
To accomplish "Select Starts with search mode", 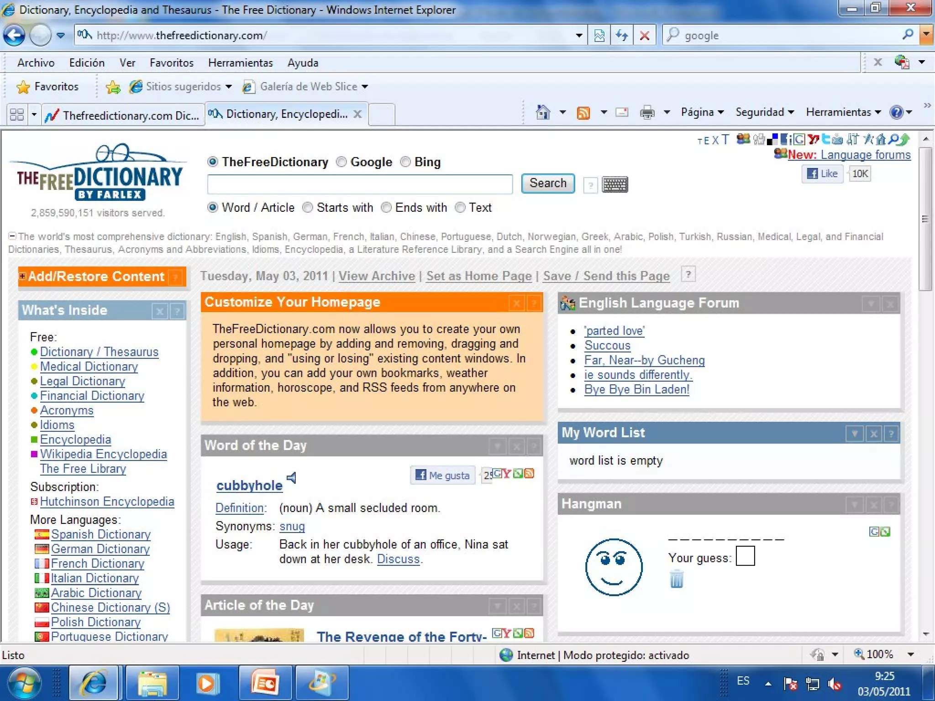I will pyautogui.click(x=308, y=207).
